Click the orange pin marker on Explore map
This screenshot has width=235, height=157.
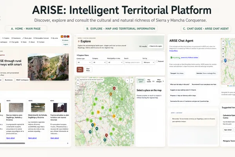tap(110, 94)
